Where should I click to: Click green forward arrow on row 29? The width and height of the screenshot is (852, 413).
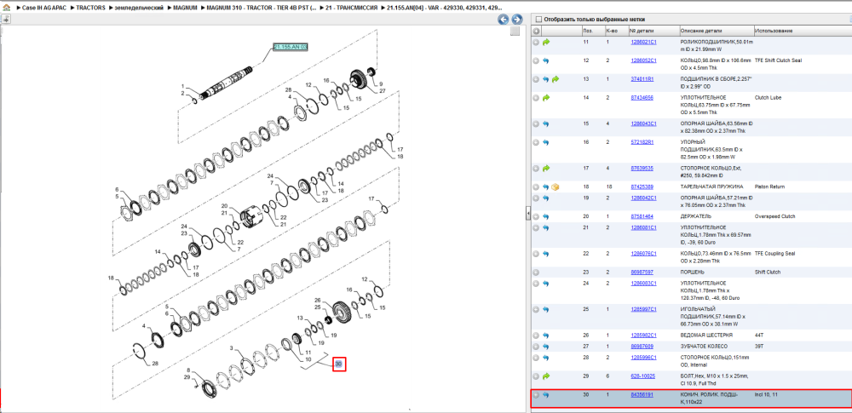pyautogui.click(x=547, y=376)
